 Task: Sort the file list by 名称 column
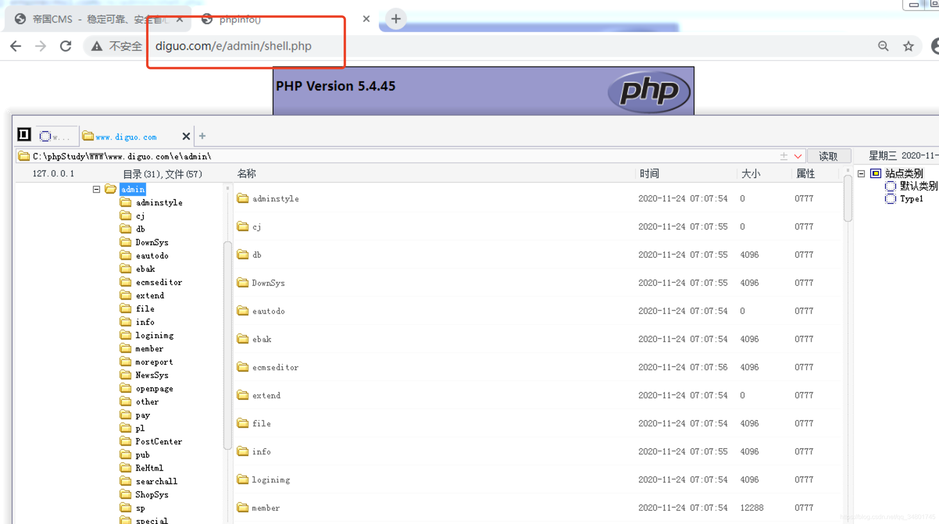pos(246,174)
